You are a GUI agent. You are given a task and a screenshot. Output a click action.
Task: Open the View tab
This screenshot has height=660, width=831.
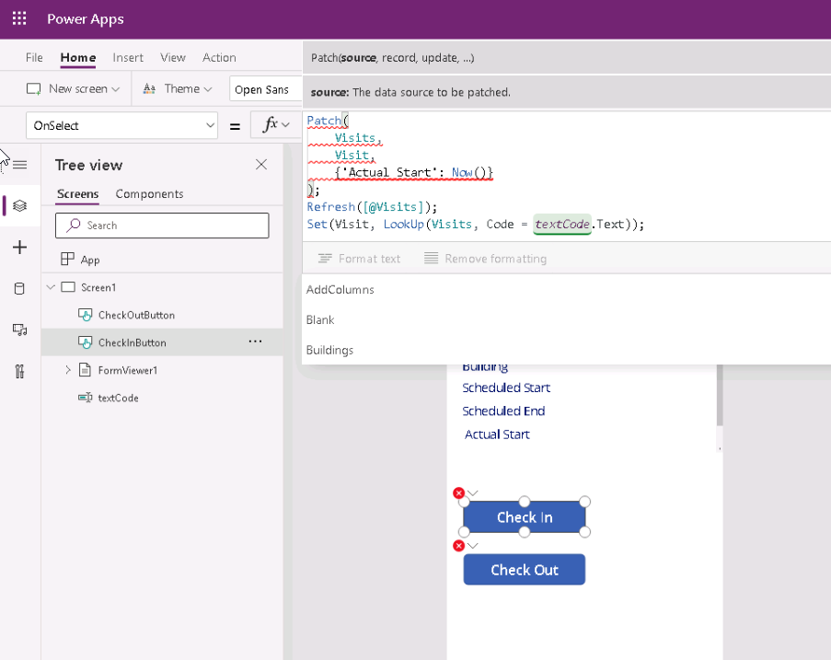point(173,58)
